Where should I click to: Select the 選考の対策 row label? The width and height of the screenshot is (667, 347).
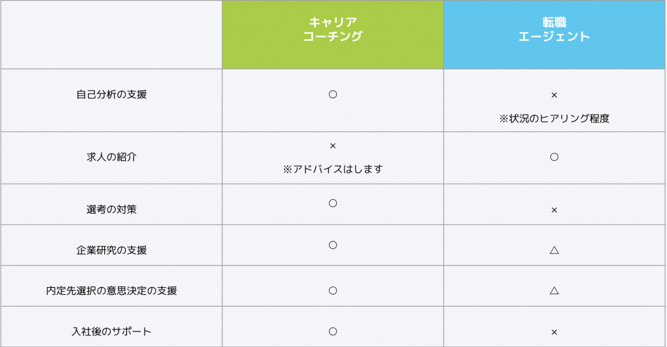click(111, 210)
